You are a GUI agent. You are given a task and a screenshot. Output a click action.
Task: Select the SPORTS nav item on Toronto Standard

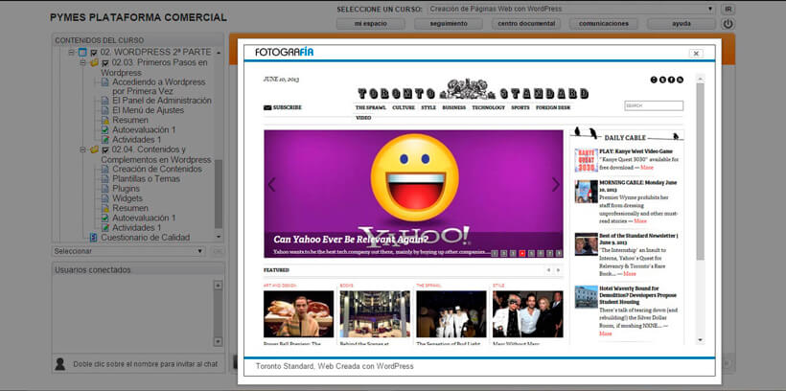(x=520, y=107)
